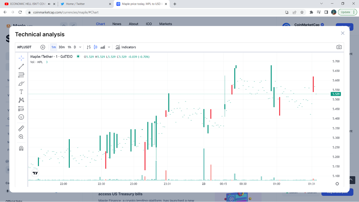Set the interval to 1m
Viewport: 359px width, 202px height.
pyautogui.click(x=54, y=47)
